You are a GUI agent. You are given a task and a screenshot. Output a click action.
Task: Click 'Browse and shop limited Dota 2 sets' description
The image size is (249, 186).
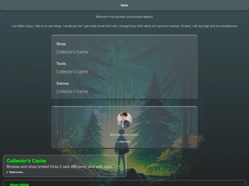[x=59, y=167]
